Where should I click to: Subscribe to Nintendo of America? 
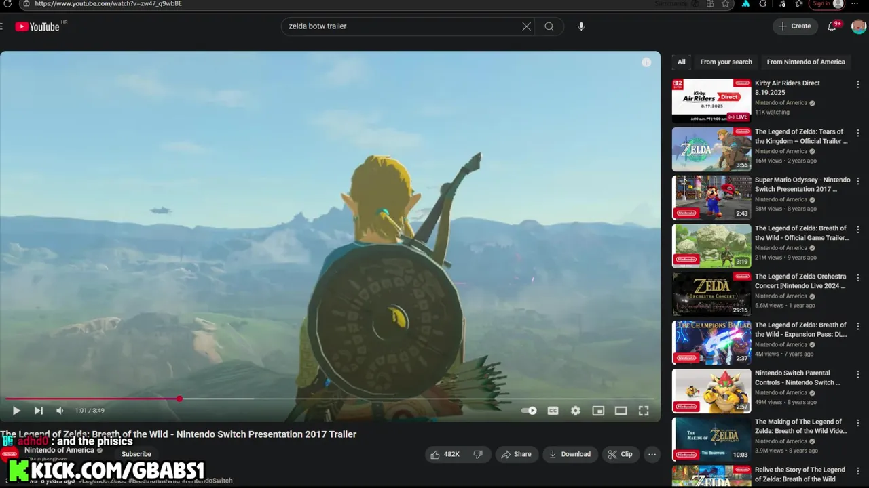point(136,454)
